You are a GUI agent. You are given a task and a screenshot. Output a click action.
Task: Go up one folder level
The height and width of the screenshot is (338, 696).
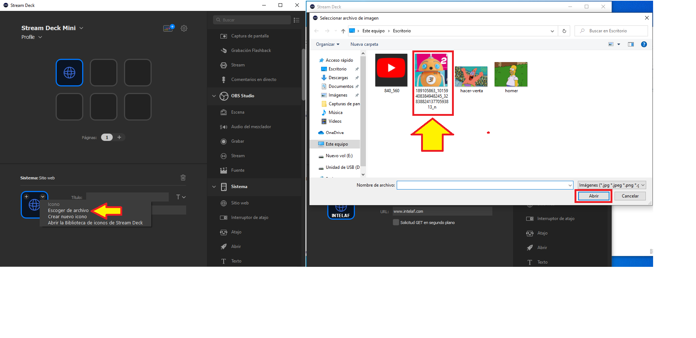tap(343, 31)
